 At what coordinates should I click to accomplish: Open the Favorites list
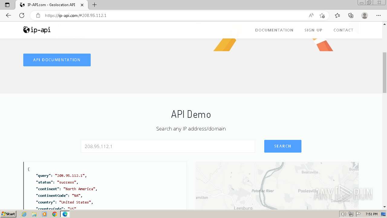pos(337,15)
